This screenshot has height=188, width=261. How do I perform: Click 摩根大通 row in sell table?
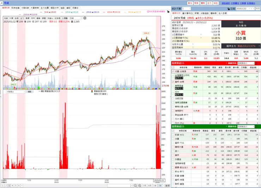pos(215,147)
